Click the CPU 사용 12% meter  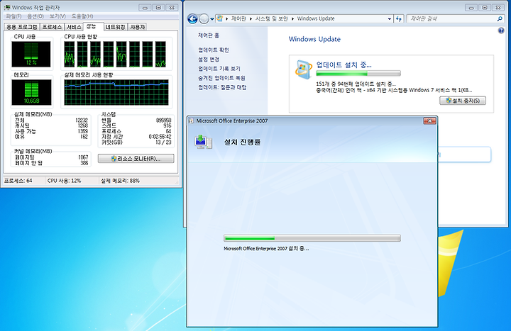[x=31, y=54]
